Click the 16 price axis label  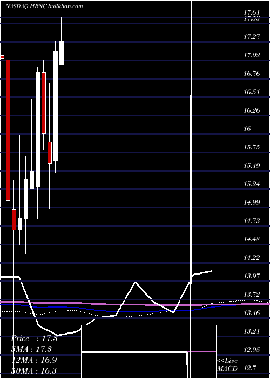click(247, 129)
